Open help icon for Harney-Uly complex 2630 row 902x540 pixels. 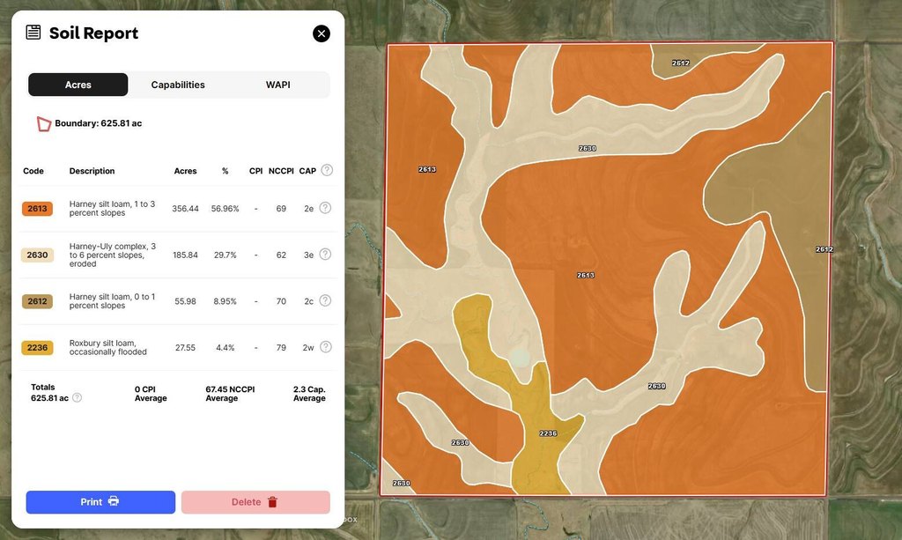click(x=325, y=254)
